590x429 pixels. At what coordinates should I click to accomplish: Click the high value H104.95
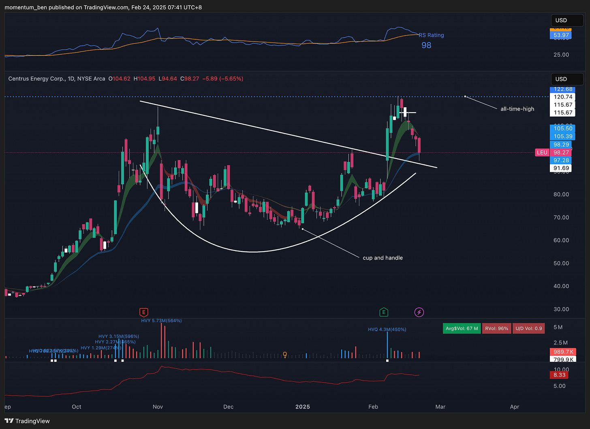(144, 79)
